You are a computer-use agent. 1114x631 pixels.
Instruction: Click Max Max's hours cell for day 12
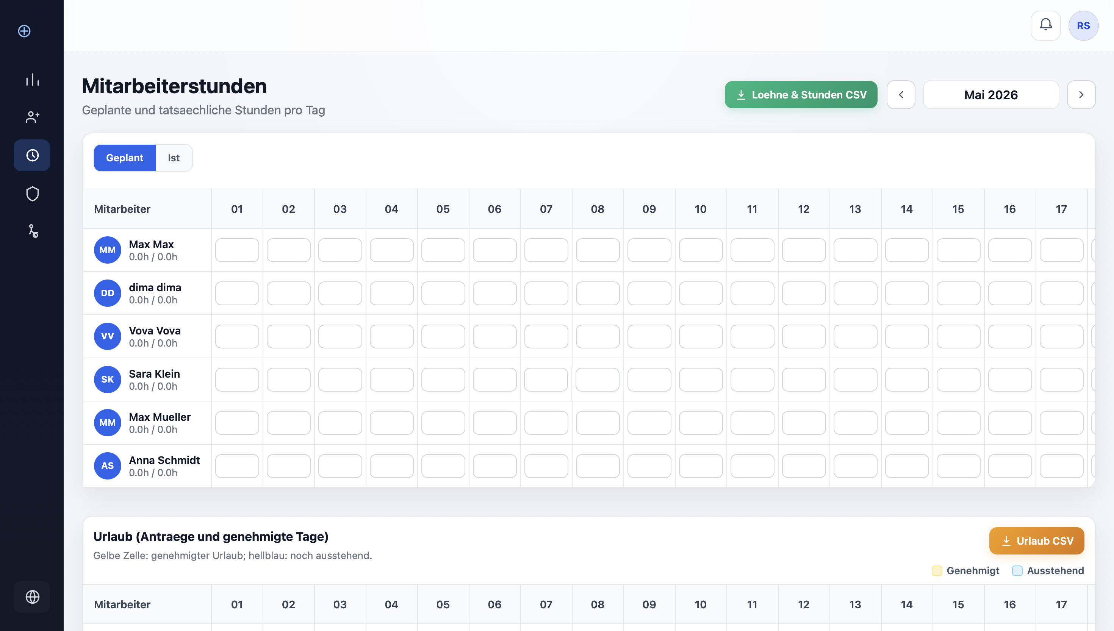[x=804, y=250]
